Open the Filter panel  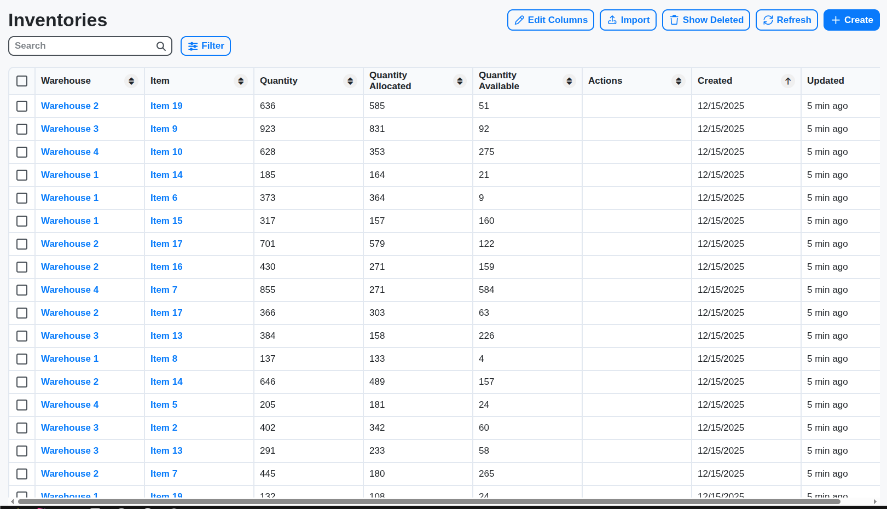(206, 46)
